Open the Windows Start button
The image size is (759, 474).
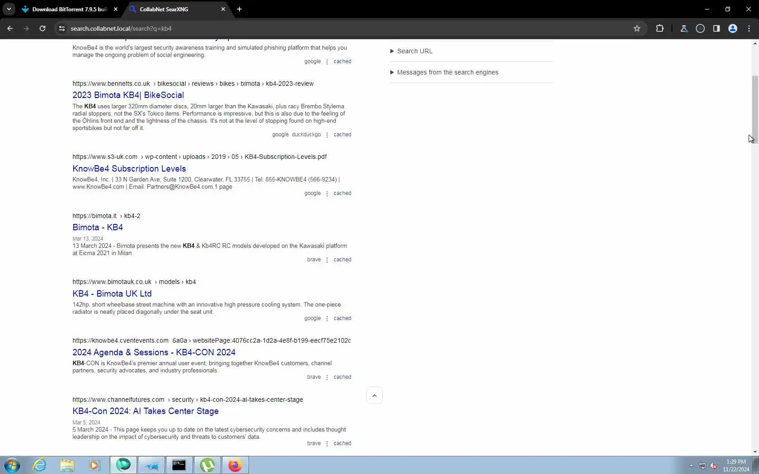pyautogui.click(x=12, y=465)
